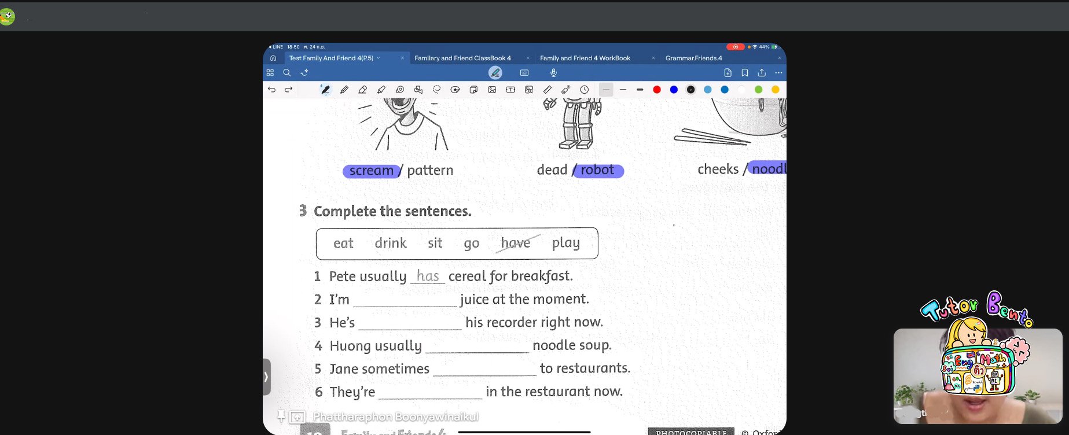Open the Grammar.Friends.4 tab

[693, 58]
